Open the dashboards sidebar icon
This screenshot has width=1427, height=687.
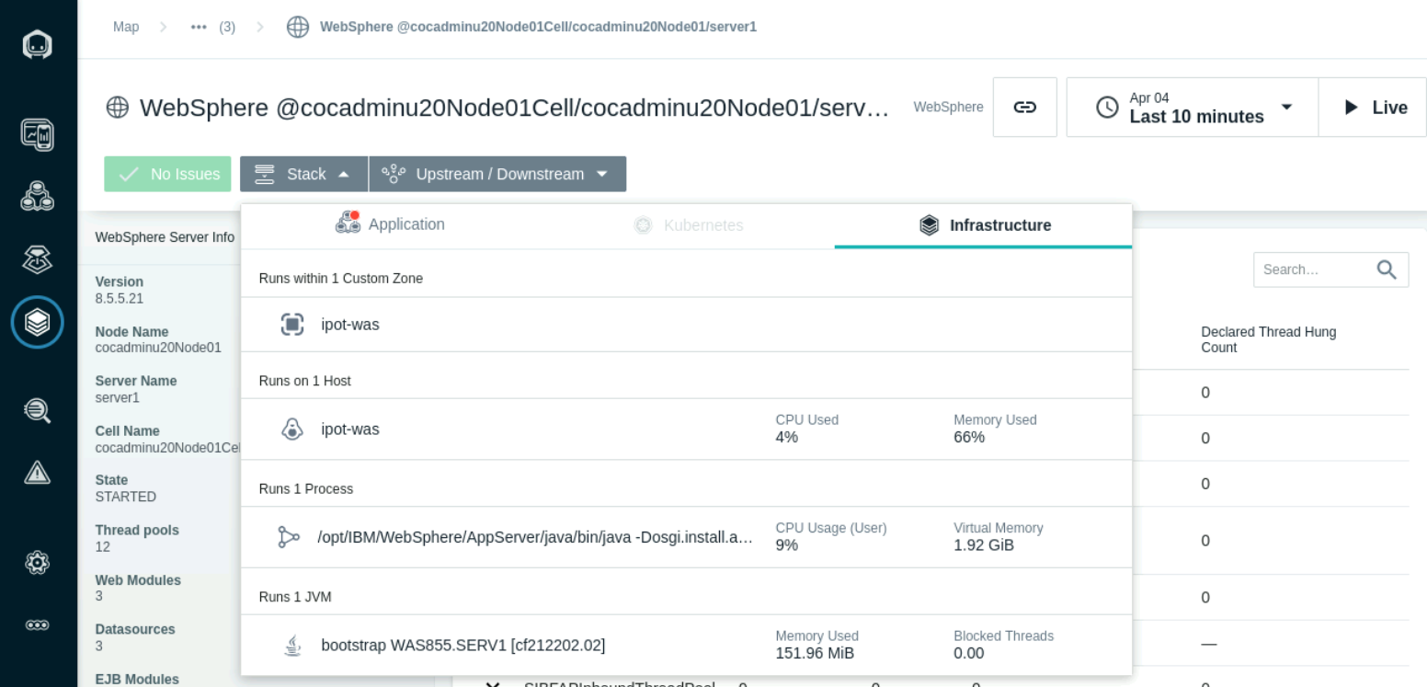click(37, 136)
